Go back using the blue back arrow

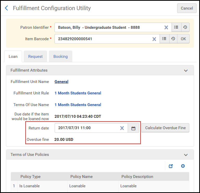click(7, 8)
